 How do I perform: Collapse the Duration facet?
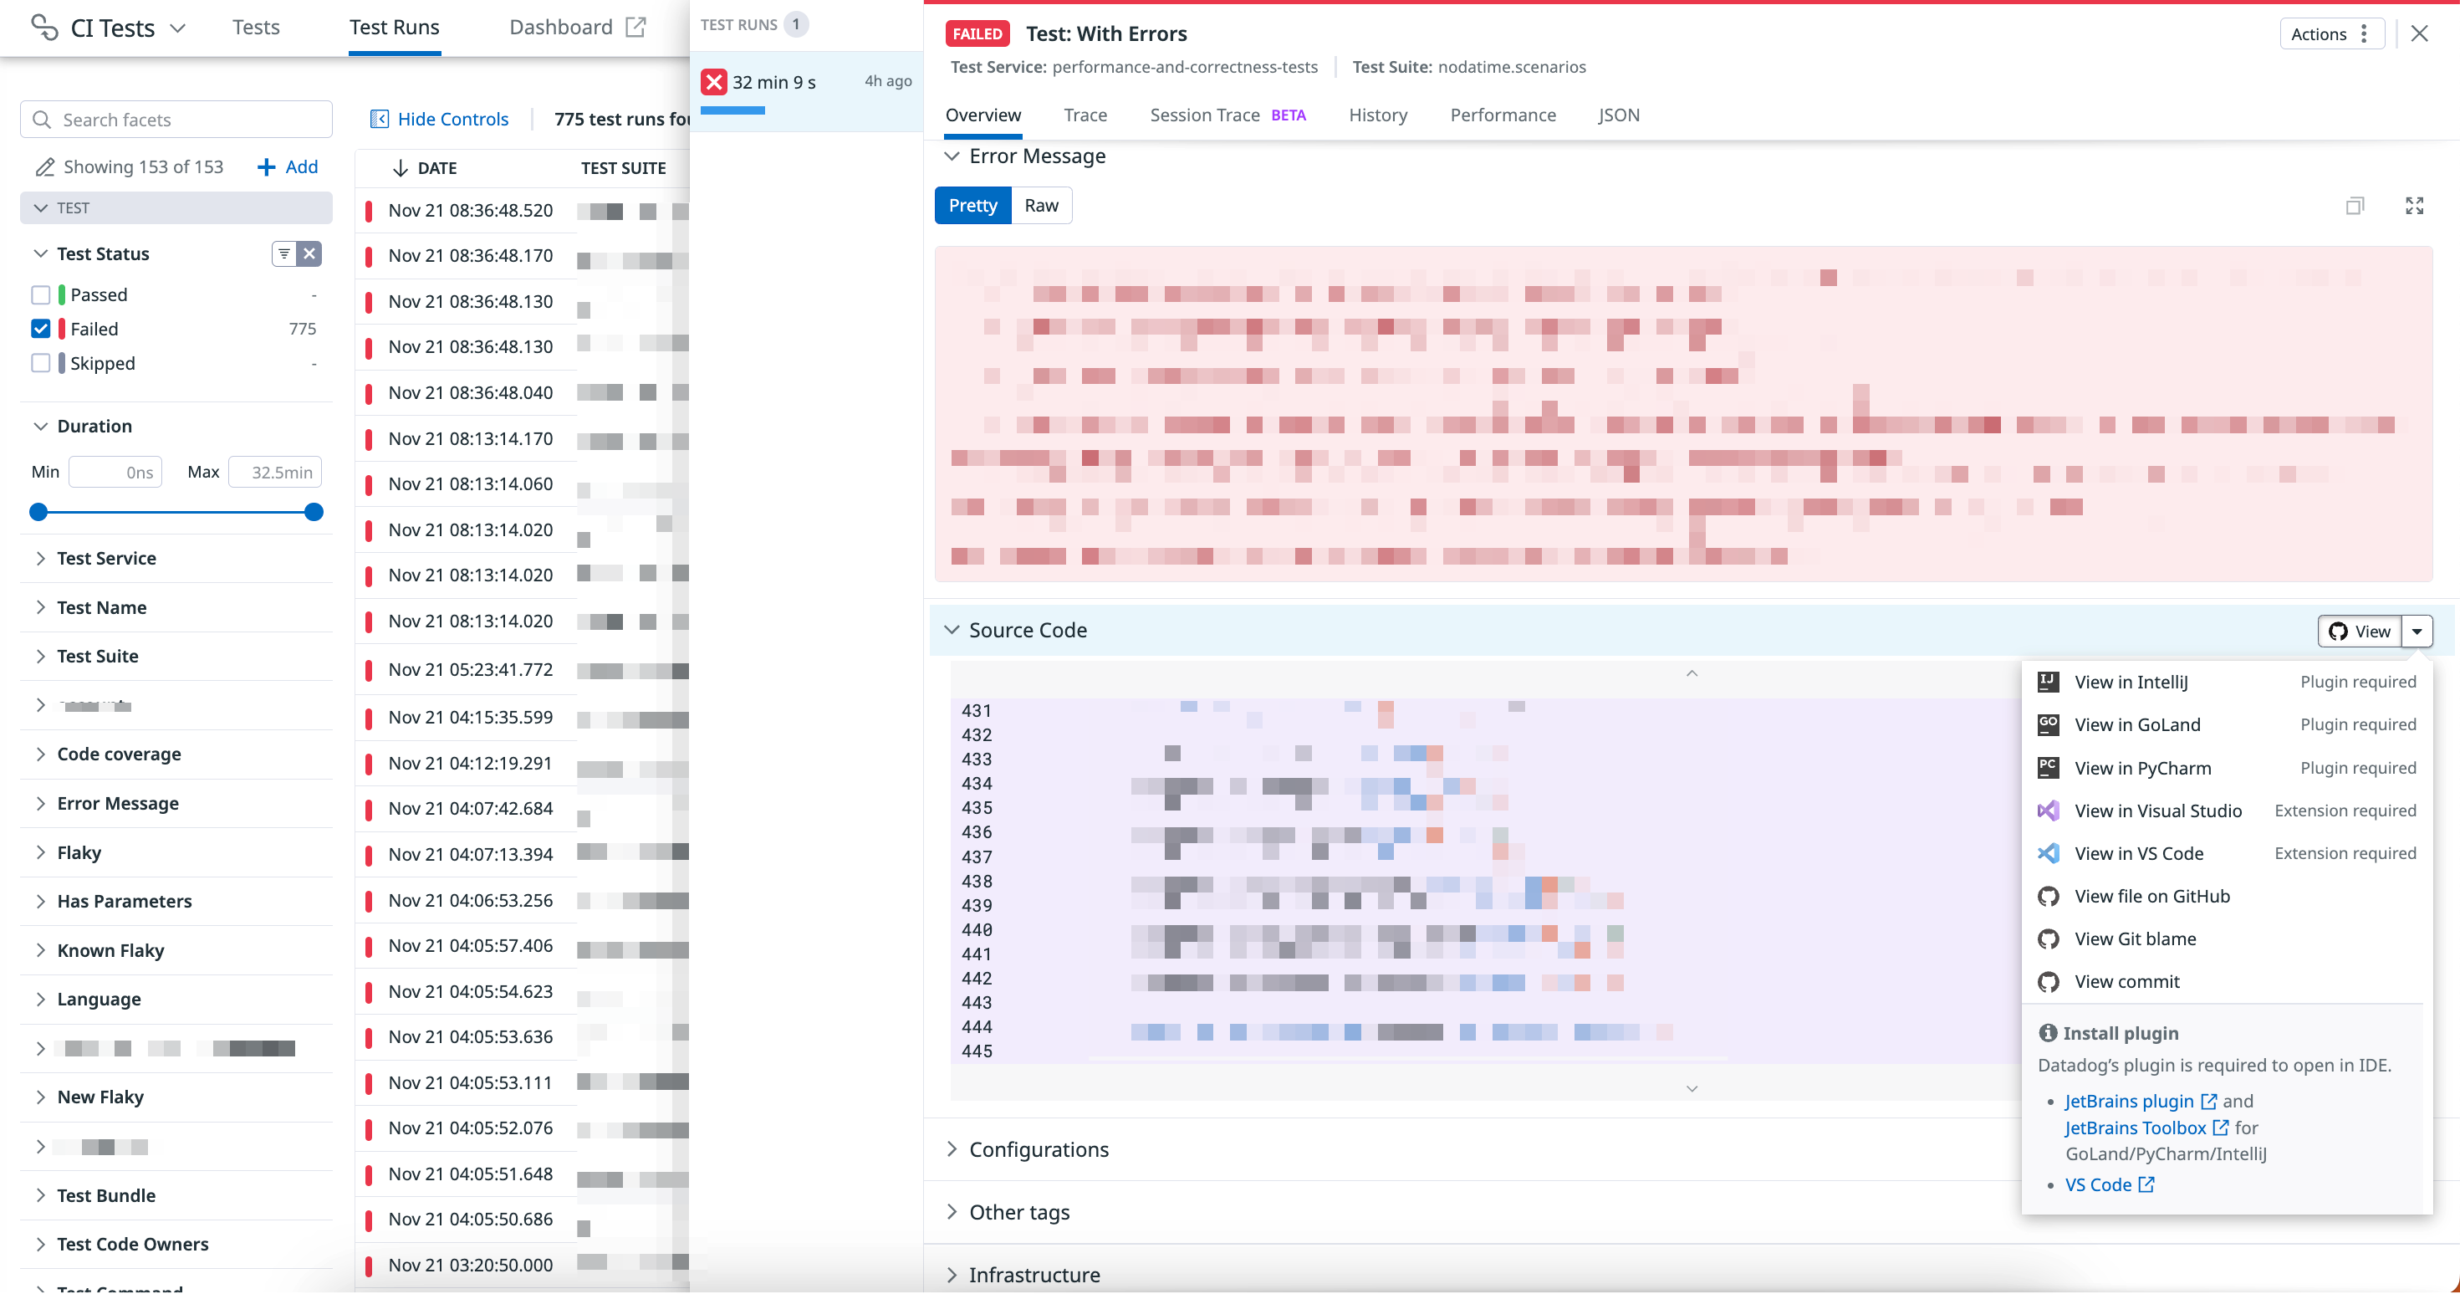click(x=40, y=426)
